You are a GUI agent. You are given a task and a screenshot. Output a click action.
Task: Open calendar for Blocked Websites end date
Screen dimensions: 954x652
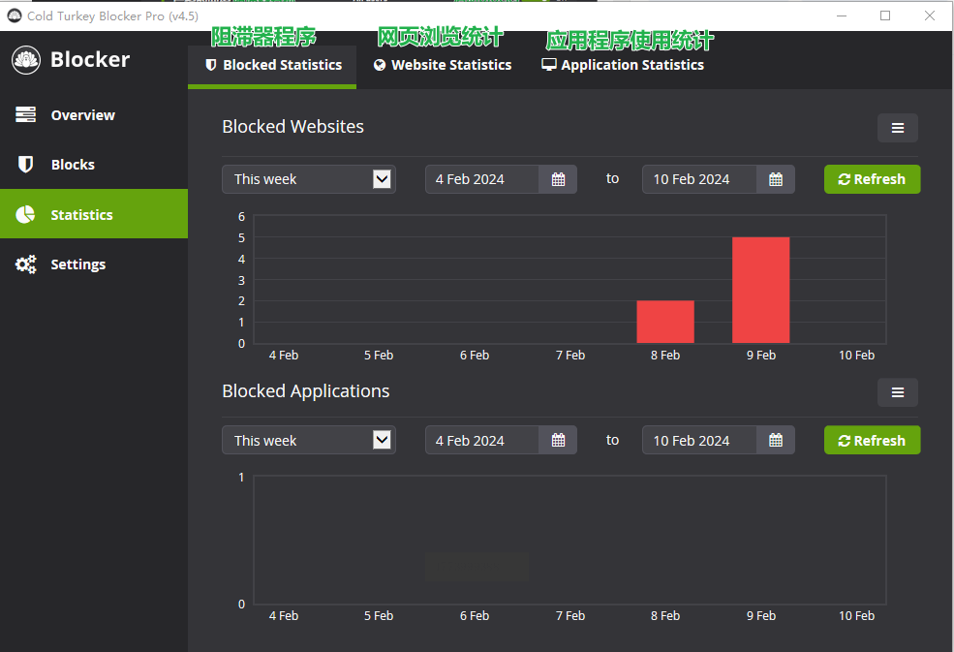pyautogui.click(x=775, y=179)
